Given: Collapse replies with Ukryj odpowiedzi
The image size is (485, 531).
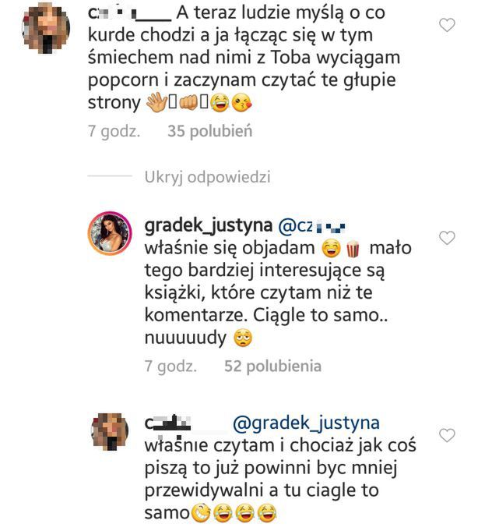Looking at the screenshot, I should click(208, 177).
